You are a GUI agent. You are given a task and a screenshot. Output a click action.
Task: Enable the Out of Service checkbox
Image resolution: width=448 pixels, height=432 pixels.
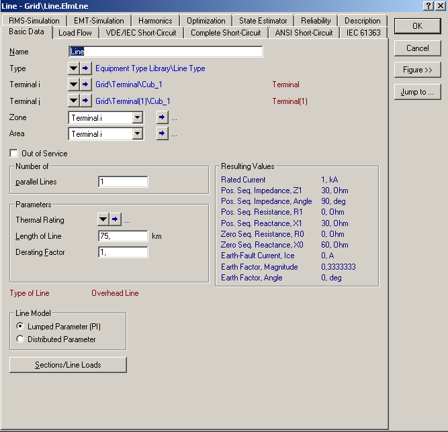click(13, 153)
